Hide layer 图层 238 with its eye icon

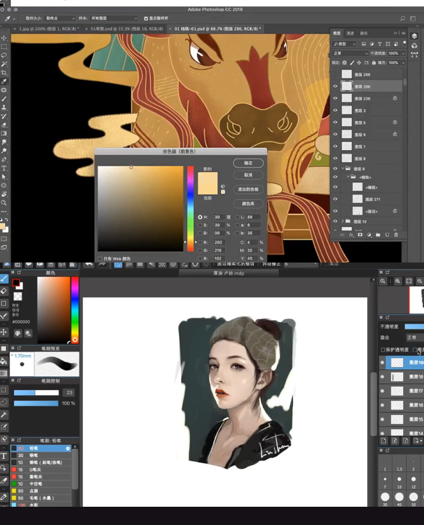click(335, 98)
